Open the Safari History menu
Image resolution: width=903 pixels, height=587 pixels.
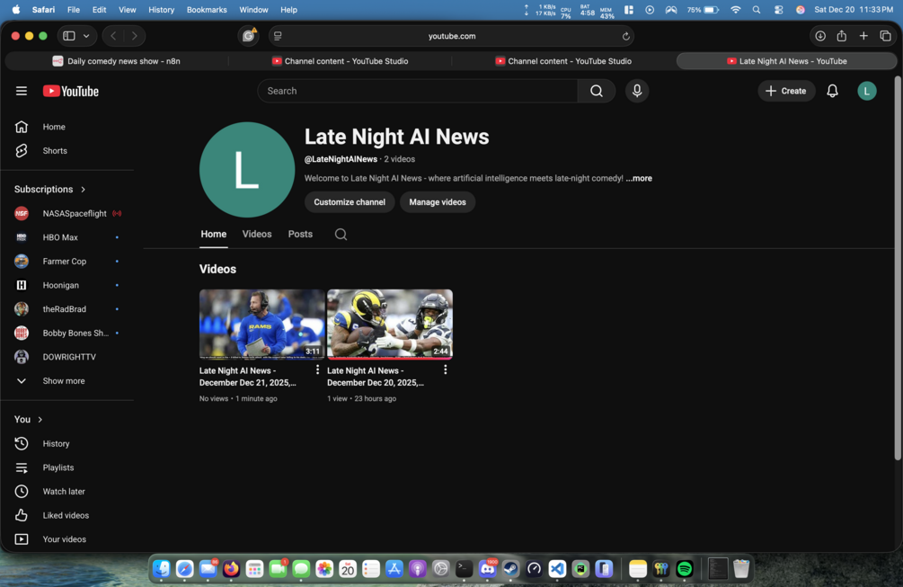coord(161,10)
